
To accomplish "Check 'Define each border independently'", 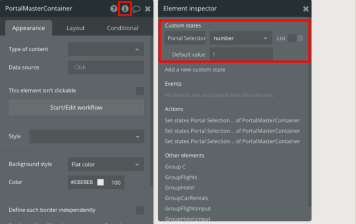I will click(x=140, y=210).
